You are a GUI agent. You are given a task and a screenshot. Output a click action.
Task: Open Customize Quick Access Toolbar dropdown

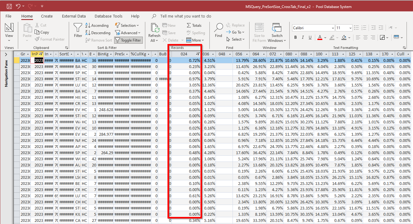(42, 6)
